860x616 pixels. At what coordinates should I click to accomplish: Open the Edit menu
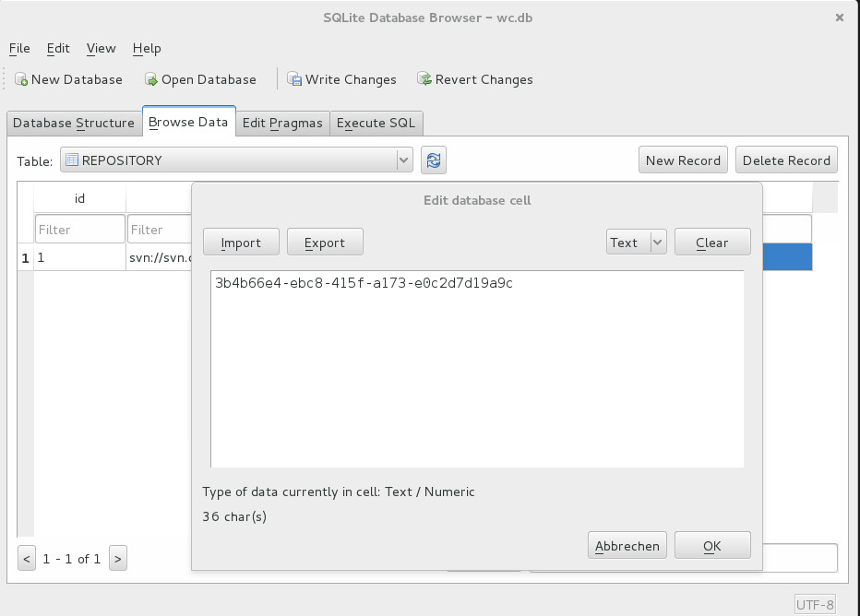coord(58,49)
